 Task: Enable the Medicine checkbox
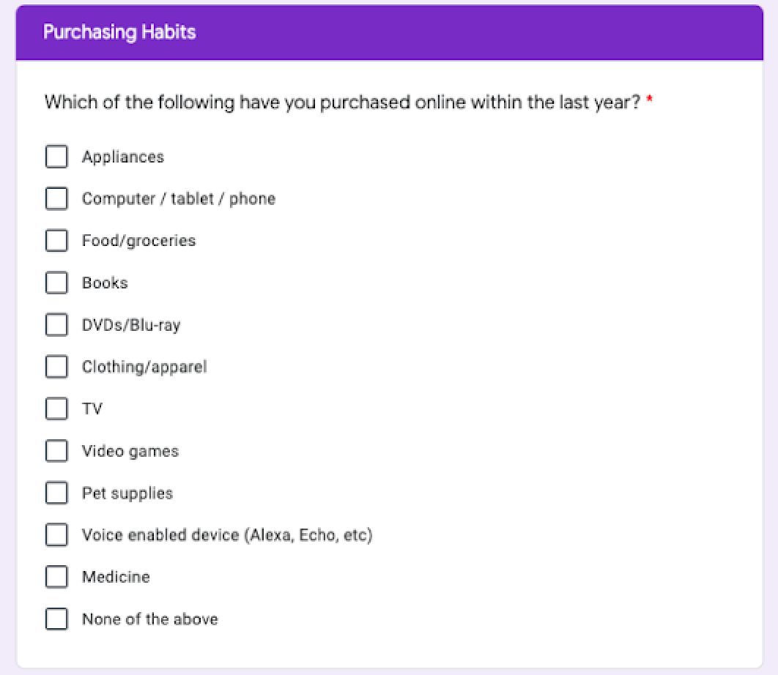coord(56,577)
